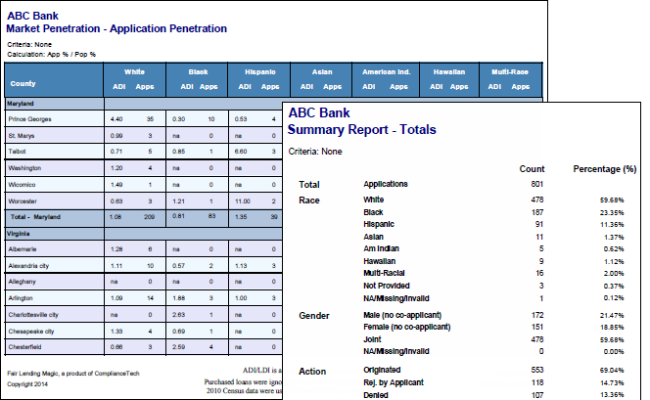This screenshot has height=400, width=650.
Task: Click the 'Criteria: None' line in Summary Report
Action: tap(315, 152)
